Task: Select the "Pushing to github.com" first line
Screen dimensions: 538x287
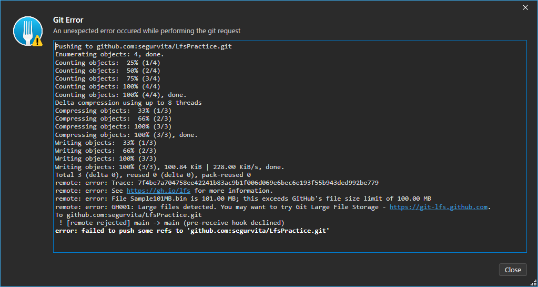Action: point(144,46)
